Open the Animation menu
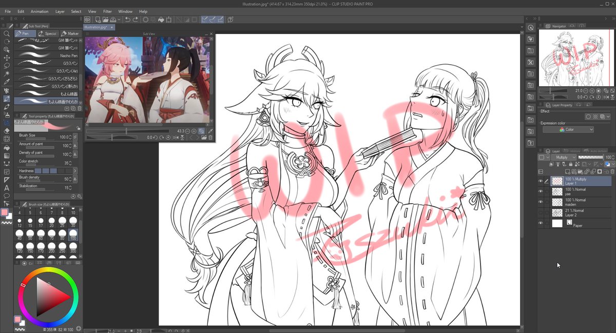 [40, 11]
